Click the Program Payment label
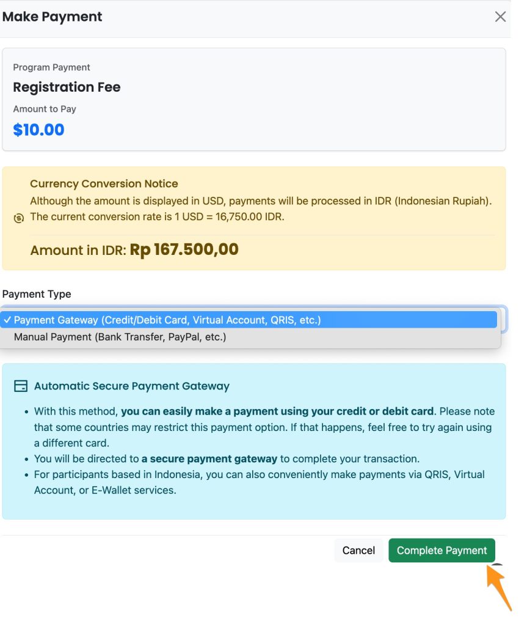 coord(51,67)
